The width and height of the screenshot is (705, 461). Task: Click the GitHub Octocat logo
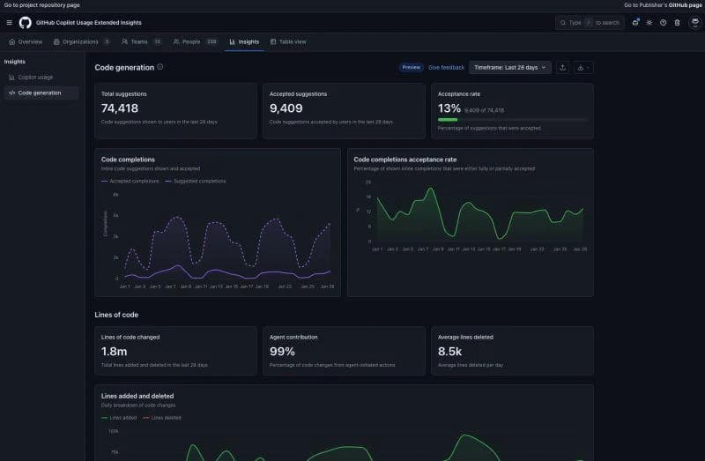pyautogui.click(x=26, y=23)
